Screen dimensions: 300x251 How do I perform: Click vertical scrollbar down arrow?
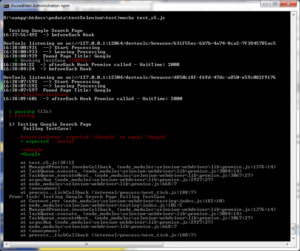[x=294, y=238]
